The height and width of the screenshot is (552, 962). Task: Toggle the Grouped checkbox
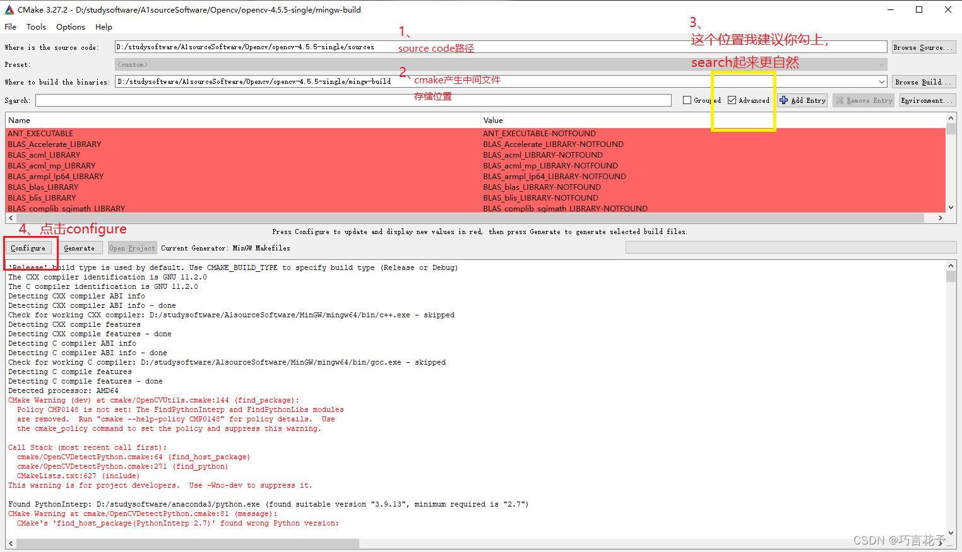click(687, 100)
